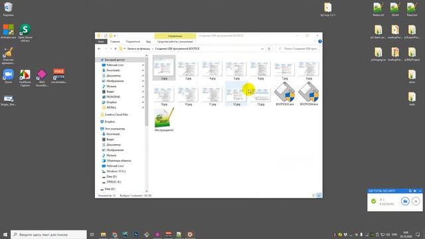The image size is (425, 239).
Task: Open Документы under Quick access
Action: tap(114, 76)
